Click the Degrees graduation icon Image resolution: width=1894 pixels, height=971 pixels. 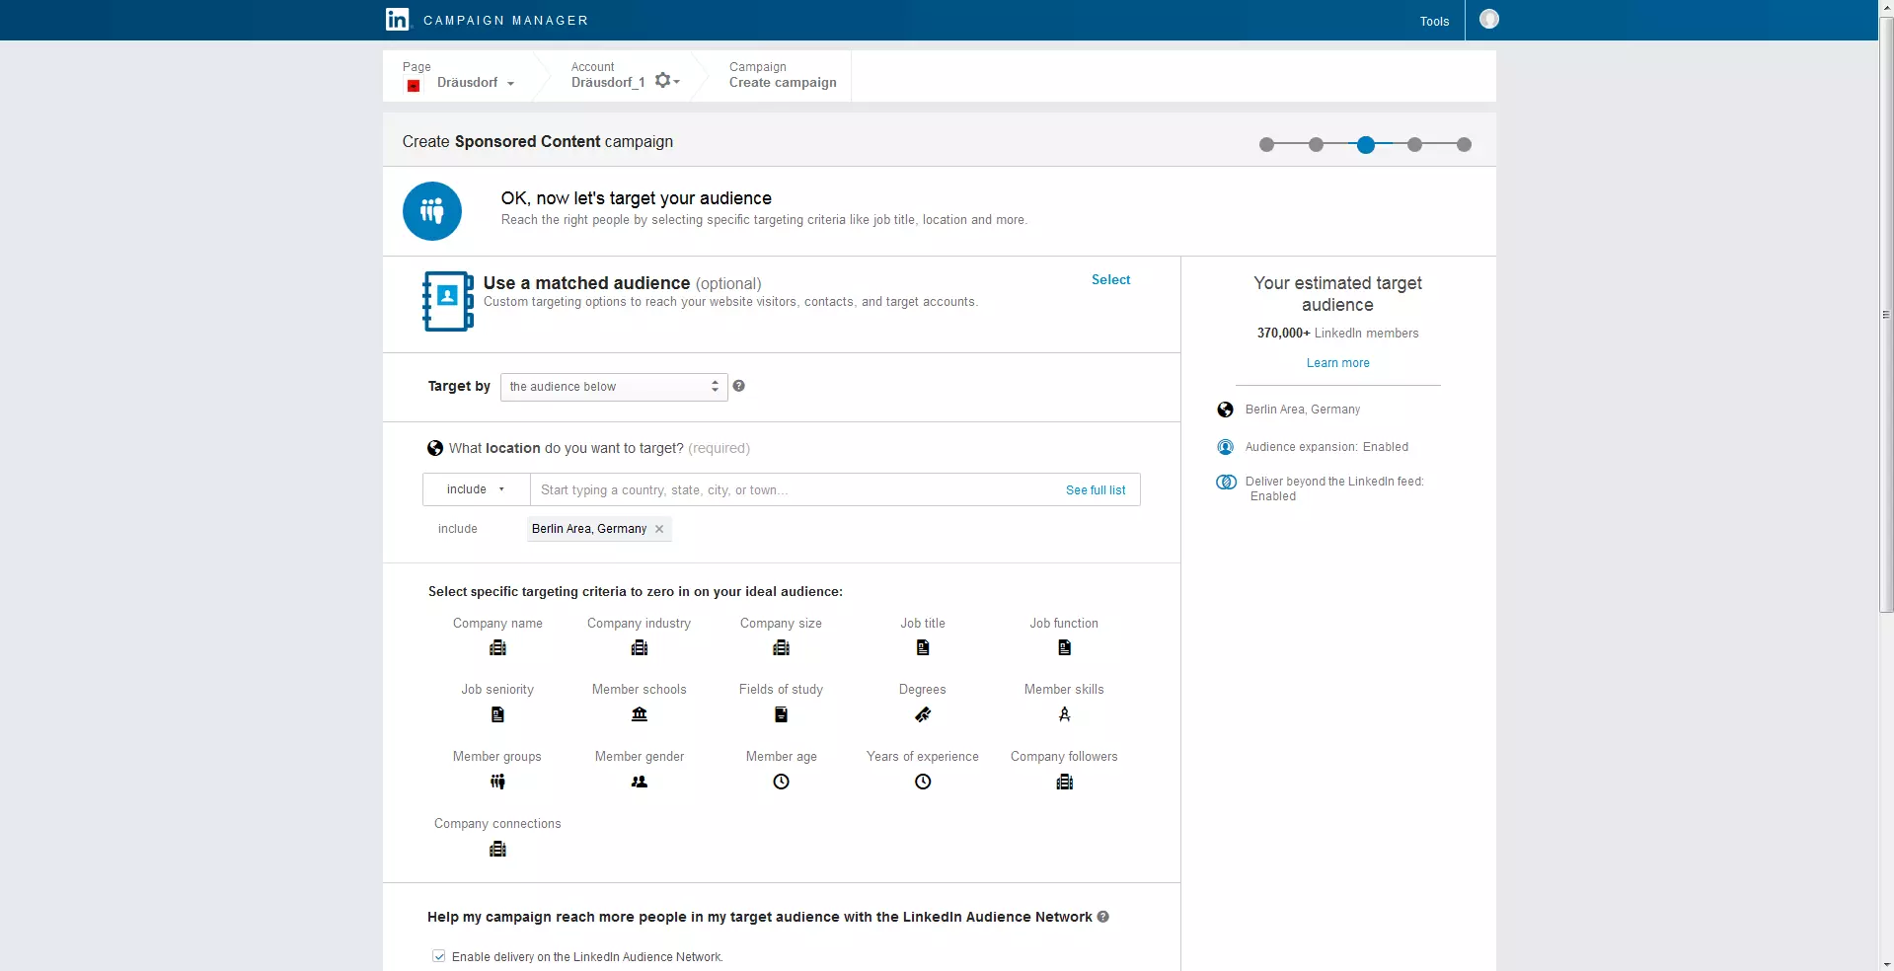pos(923,714)
